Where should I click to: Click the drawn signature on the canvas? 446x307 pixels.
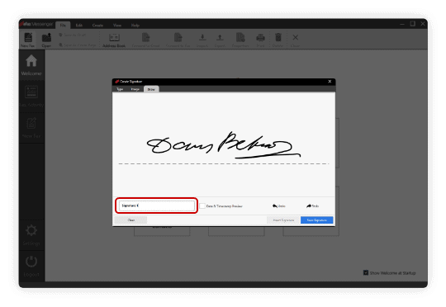click(x=223, y=145)
